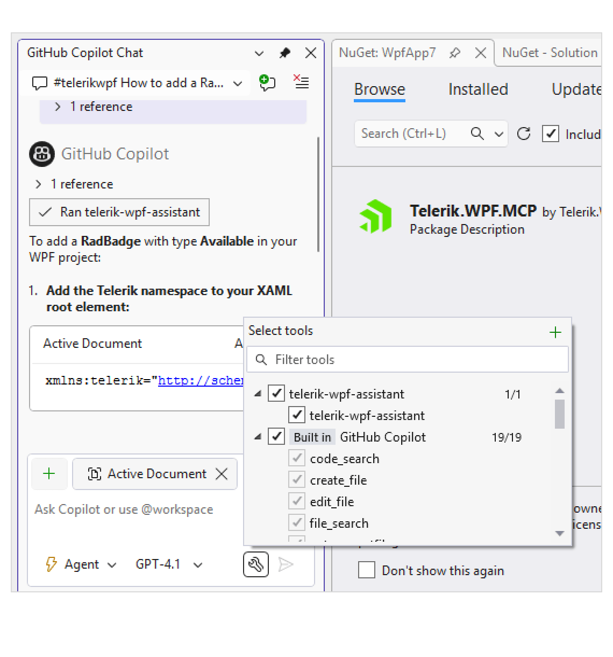Open the GPT-4.1 model dropdown
The width and height of the screenshot is (613, 657).
[x=168, y=564]
